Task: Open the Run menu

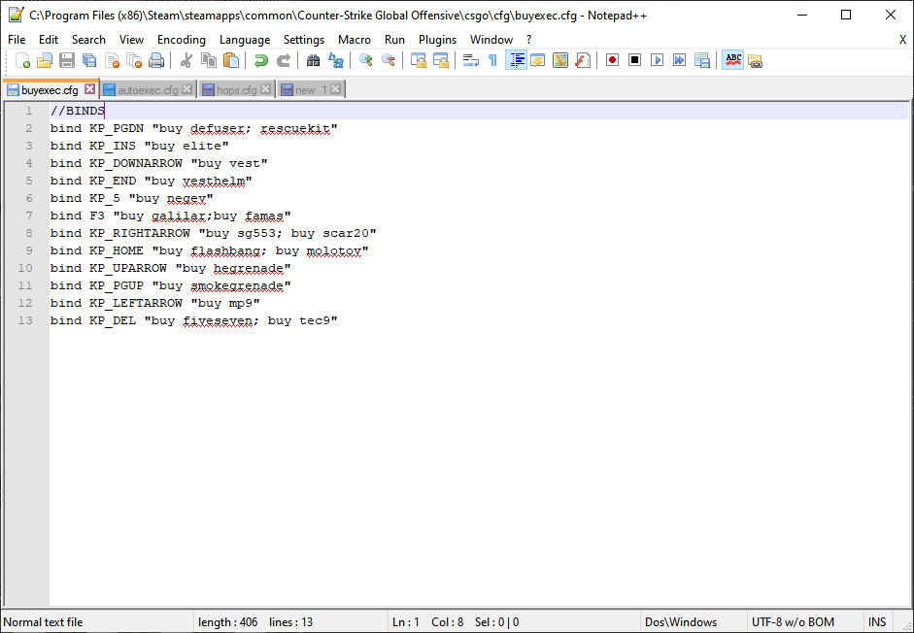Action: click(x=394, y=40)
